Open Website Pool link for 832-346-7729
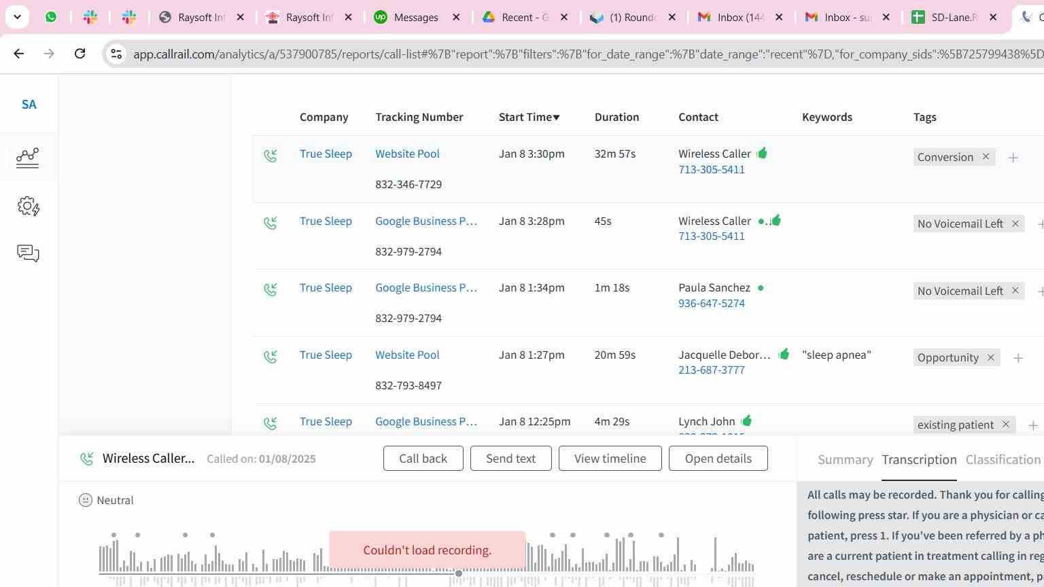Screen dimensions: 1044x587 [x=407, y=154]
